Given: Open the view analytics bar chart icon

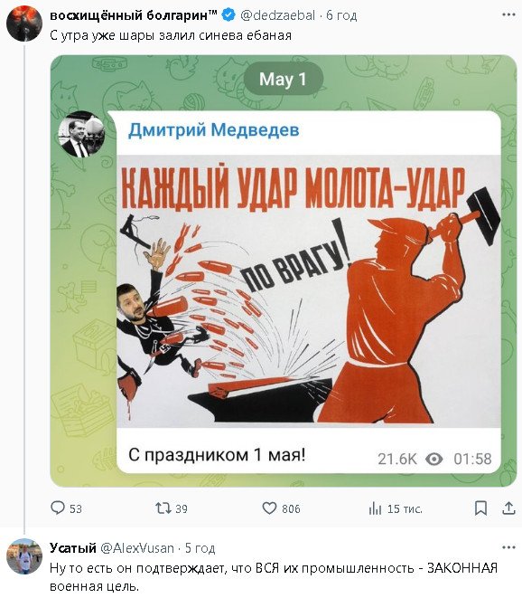Looking at the screenshot, I should click(x=375, y=508).
